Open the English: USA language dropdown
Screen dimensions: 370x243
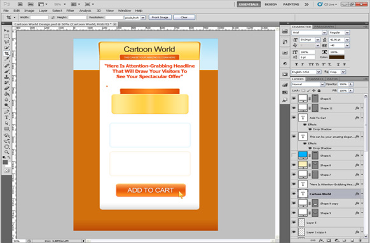click(319, 72)
